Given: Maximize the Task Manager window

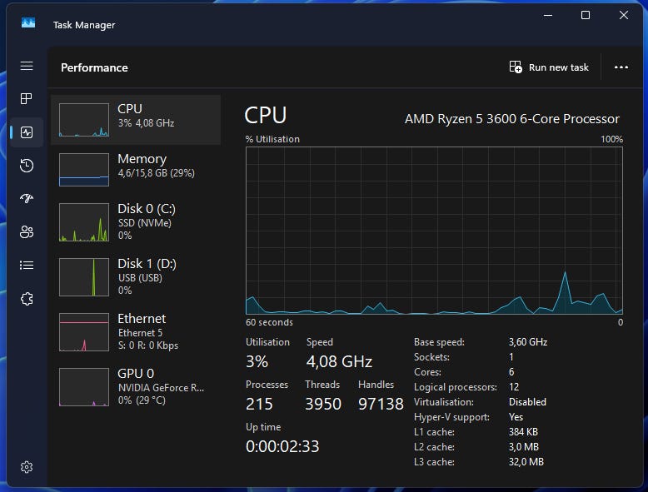Looking at the screenshot, I should 586,15.
